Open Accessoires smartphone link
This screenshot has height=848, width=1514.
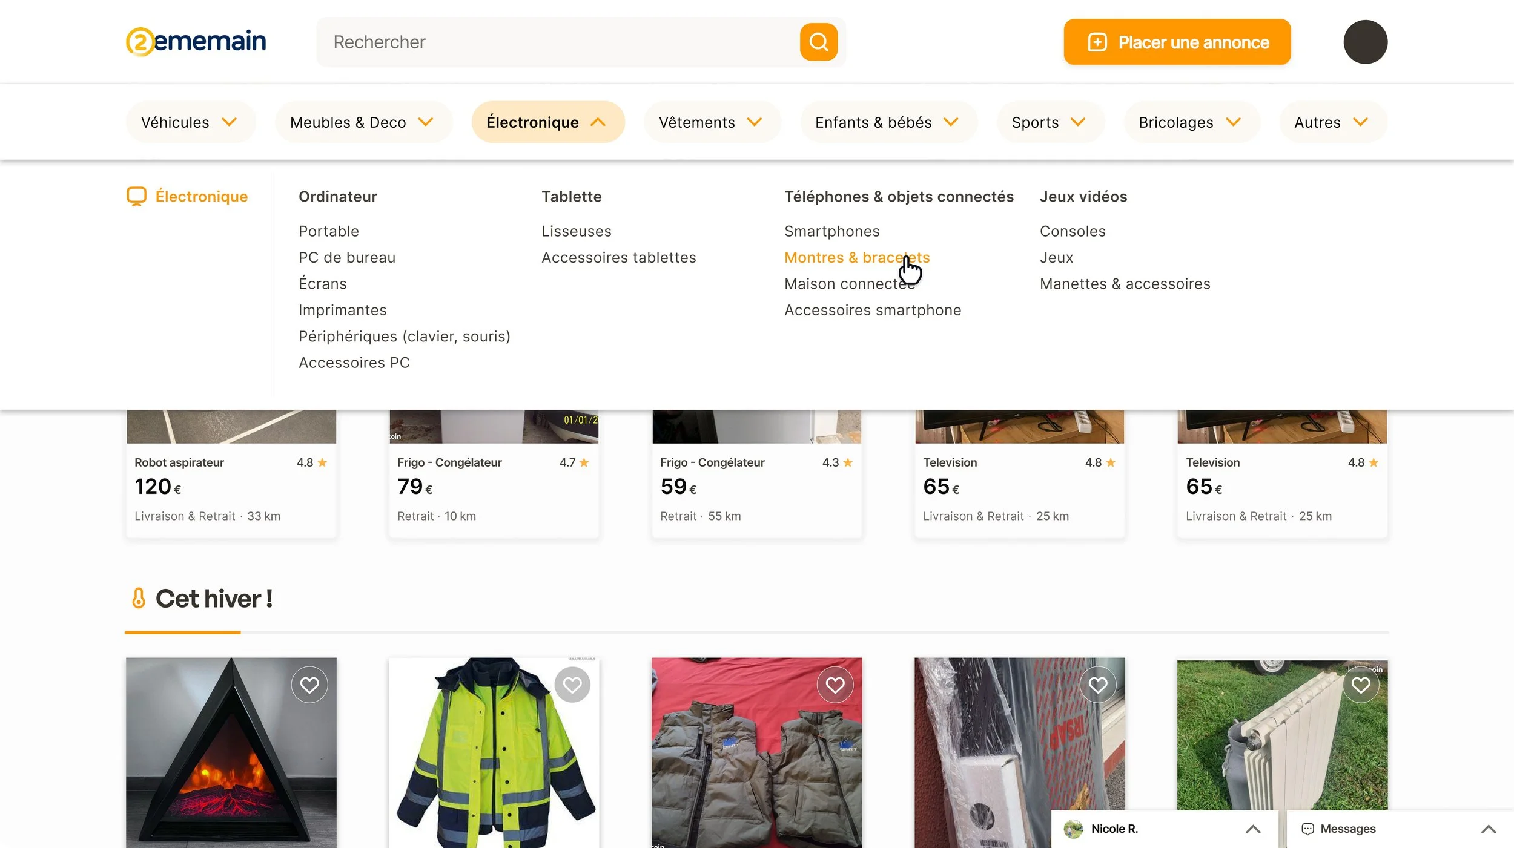tap(872, 310)
